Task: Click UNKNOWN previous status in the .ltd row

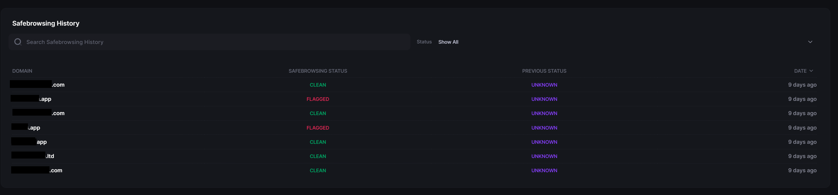Action: [544, 156]
